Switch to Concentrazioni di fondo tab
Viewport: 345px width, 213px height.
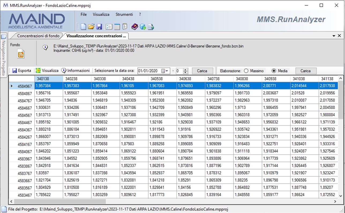point(38,36)
